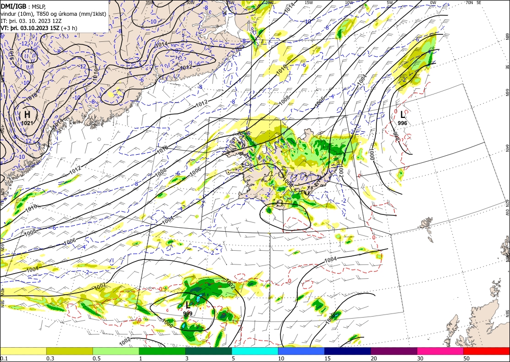510x362 pixels.
Task: Click the purple 20–30 legend swatch
Action: click(x=394, y=351)
